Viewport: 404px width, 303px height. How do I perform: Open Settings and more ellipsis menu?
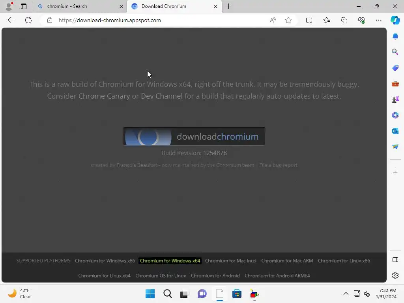[378, 20]
